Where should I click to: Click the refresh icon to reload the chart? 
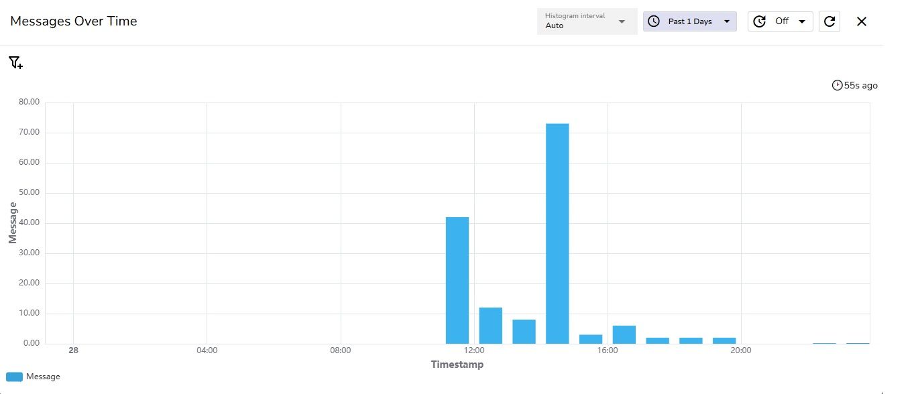click(x=829, y=21)
